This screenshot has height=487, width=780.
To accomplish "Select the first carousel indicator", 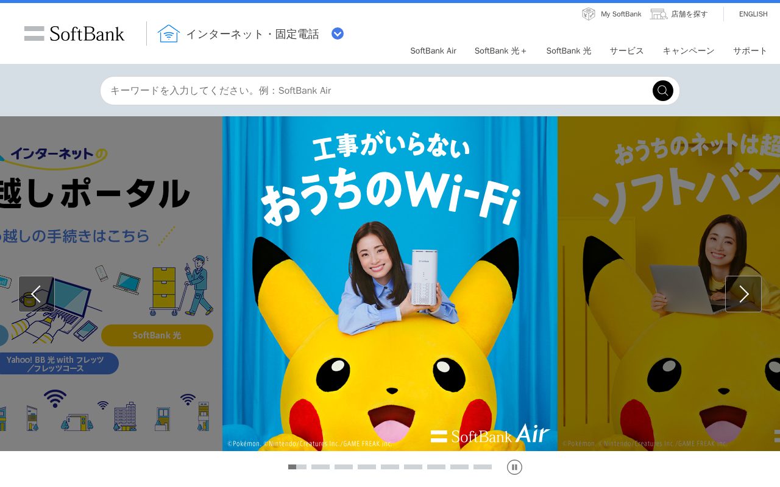I will [297, 467].
